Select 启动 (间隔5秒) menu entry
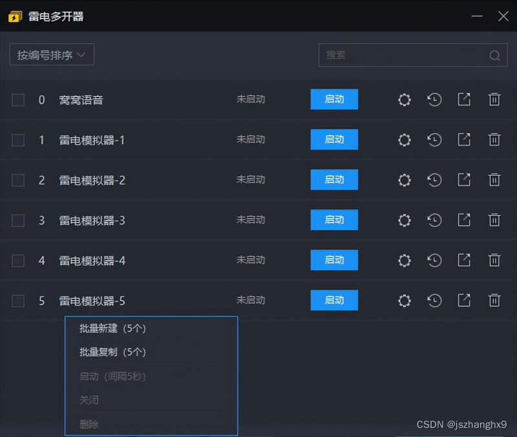Viewport: 517px width, 437px height. pyautogui.click(x=112, y=376)
